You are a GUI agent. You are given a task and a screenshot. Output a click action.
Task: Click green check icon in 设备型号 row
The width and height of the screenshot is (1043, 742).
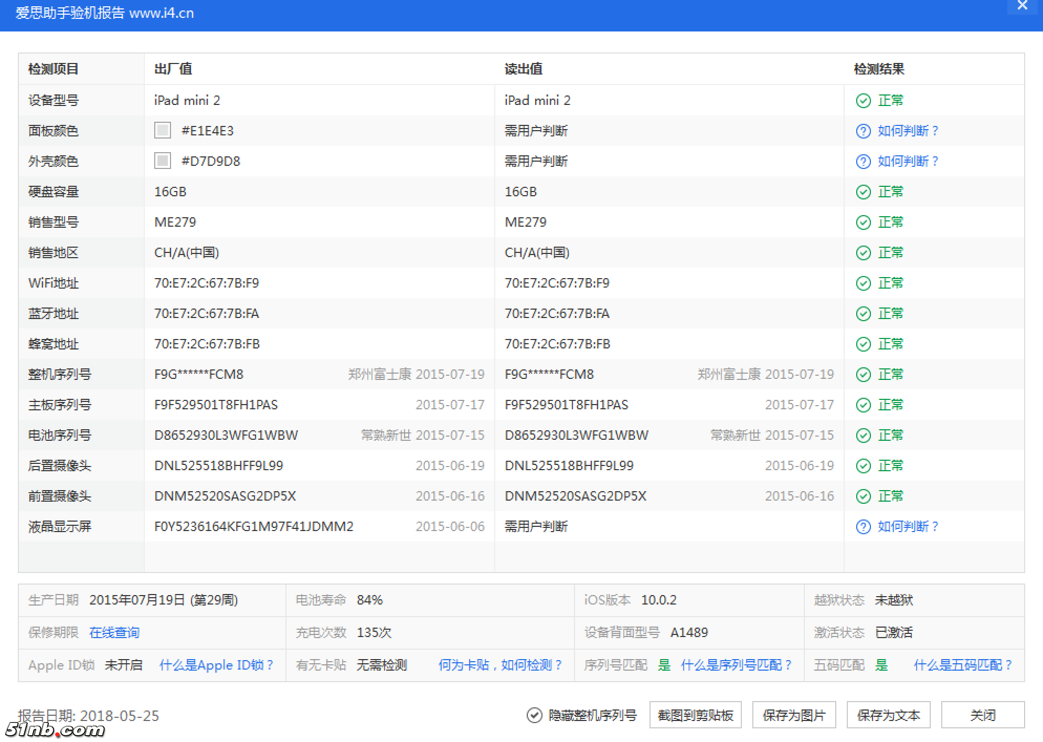863,101
